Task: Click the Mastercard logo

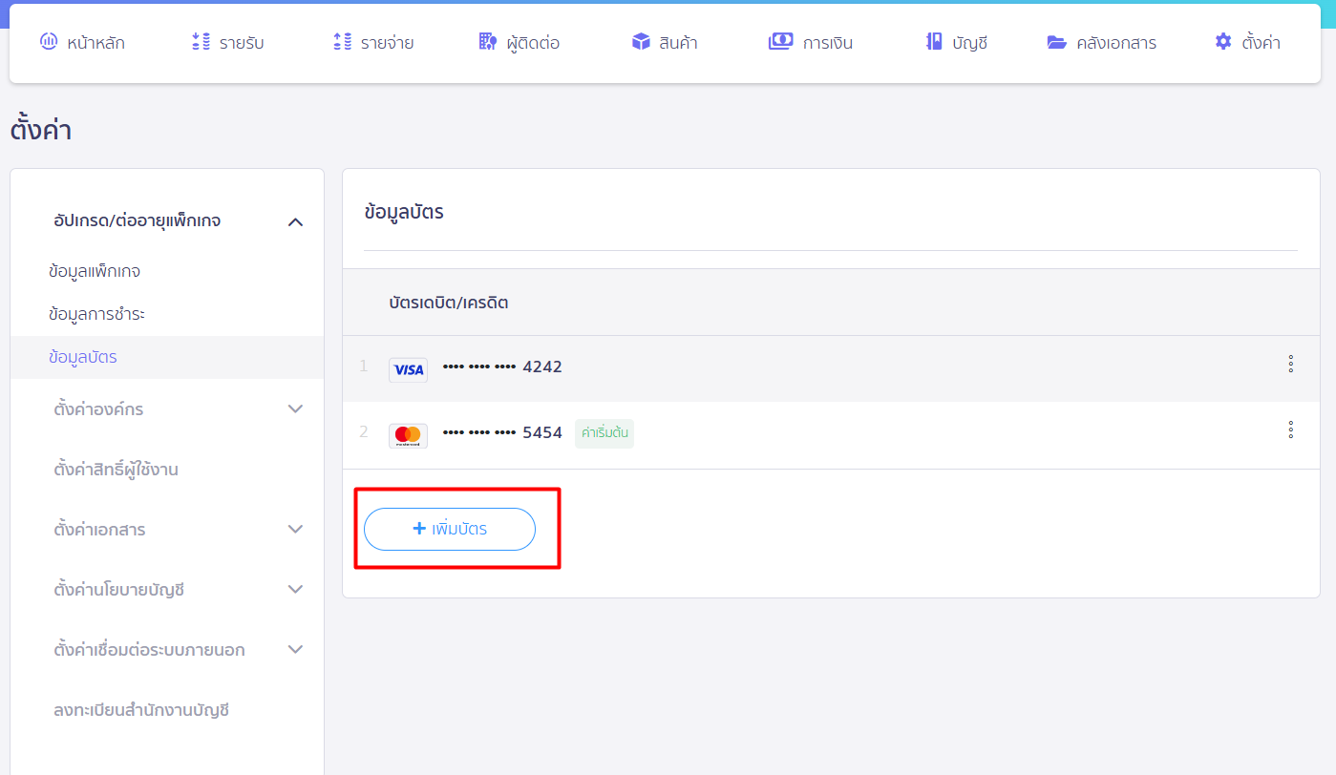Action: pos(408,435)
